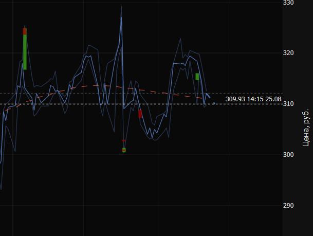The image size is (313, 236).
Task: Select the green trade marker near 315
Action: [197, 77]
